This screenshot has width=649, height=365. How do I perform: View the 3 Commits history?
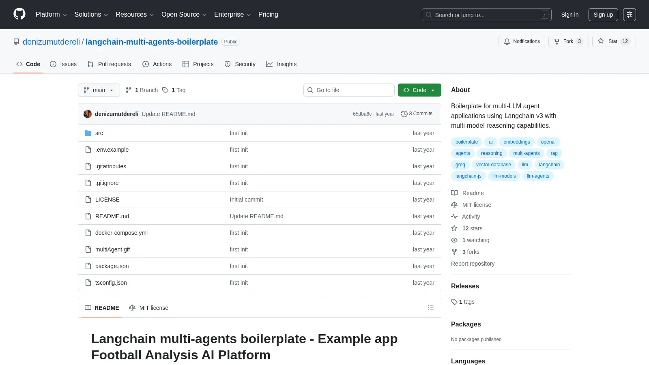pos(417,114)
